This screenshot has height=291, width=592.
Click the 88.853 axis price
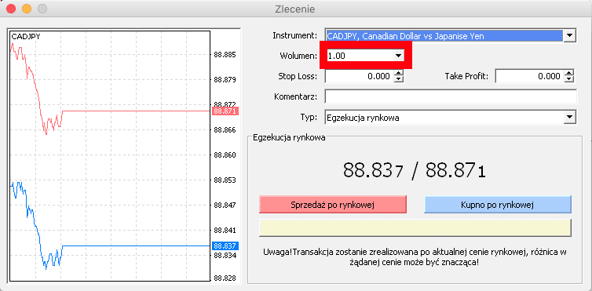click(x=225, y=180)
